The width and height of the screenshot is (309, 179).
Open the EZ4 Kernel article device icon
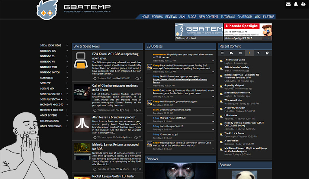point(81,60)
